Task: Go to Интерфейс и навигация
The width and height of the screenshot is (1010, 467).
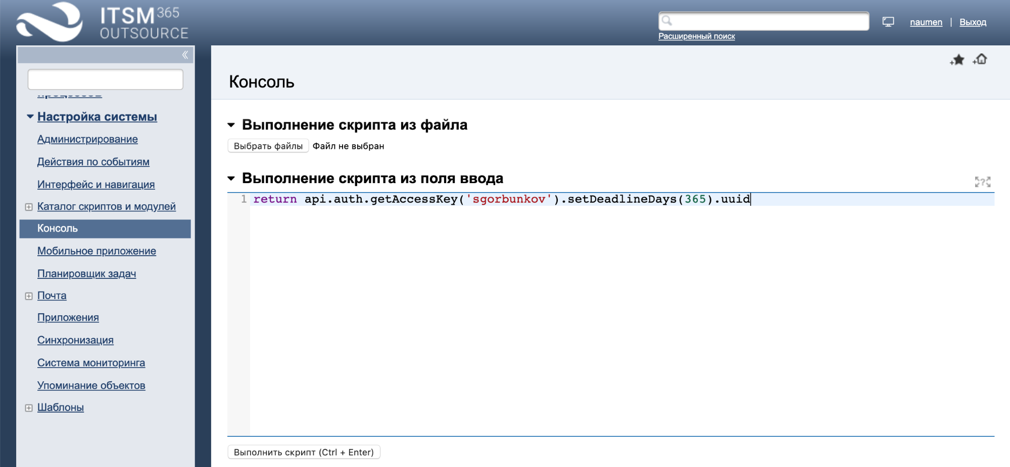Action: [x=96, y=185]
